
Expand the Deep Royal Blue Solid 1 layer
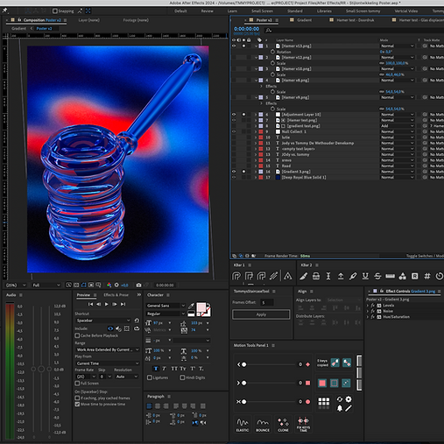(x=256, y=178)
